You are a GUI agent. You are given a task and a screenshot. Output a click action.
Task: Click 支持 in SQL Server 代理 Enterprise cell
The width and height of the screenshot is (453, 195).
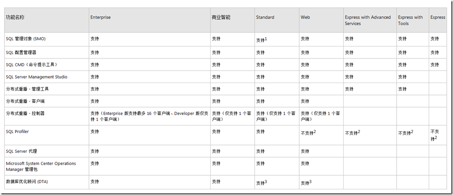click(x=94, y=151)
